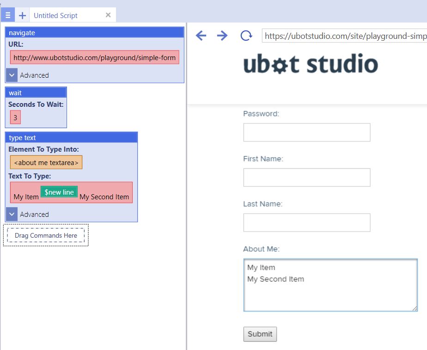Select the about me textarea element selector
427x350 pixels.
coord(46,163)
